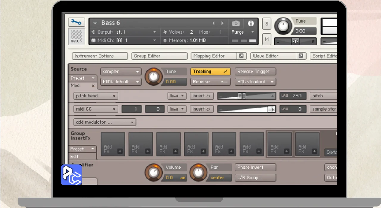Pop out the Mapping Editor window icon
Image resolution: width=381 pixels, height=208 pixels.
point(241,56)
